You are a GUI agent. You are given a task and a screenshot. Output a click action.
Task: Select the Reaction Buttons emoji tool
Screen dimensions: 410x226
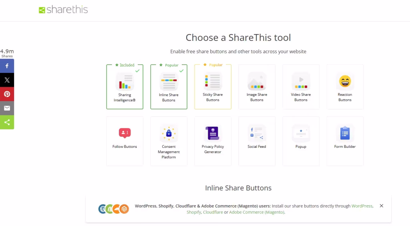(x=345, y=87)
